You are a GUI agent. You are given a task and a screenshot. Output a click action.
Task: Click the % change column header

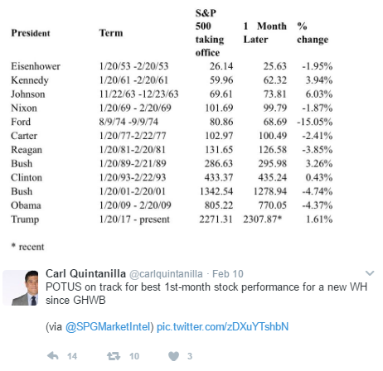[x=313, y=33]
